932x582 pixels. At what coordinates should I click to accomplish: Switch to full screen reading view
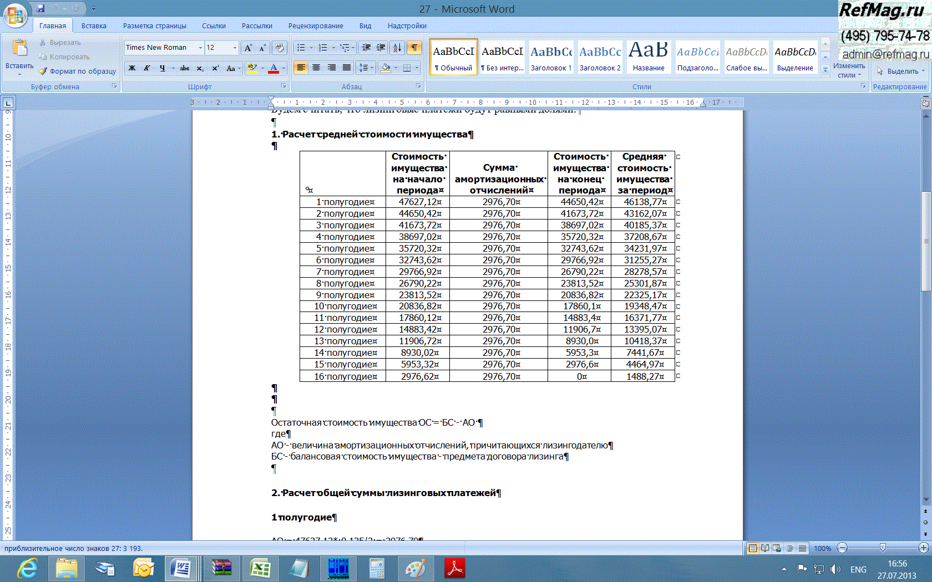(765, 548)
